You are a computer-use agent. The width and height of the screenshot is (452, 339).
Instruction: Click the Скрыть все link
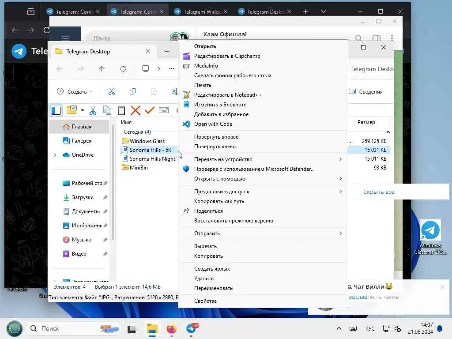[x=378, y=192]
